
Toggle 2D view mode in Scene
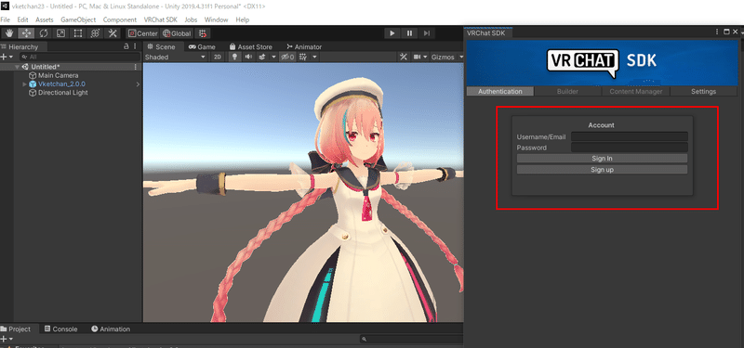[x=218, y=57]
